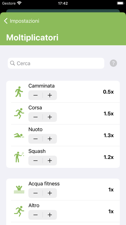Decrease the Camminata multiplier with minus
This screenshot has height=225, width=126.
pyautogui.click(x=35, y=95)
